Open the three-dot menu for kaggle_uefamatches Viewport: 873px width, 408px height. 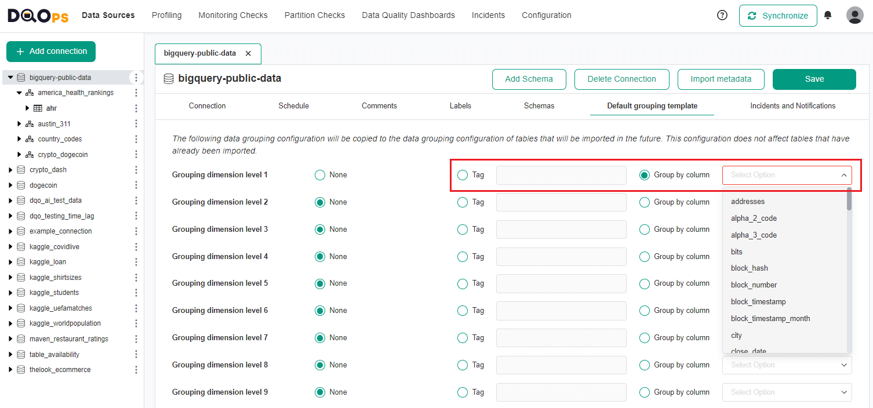pyautogui.click(x=136, y=308)
